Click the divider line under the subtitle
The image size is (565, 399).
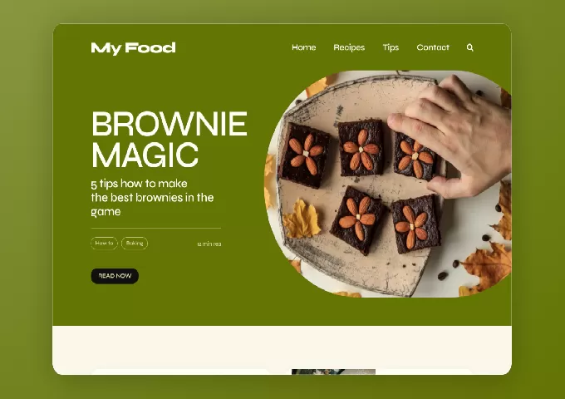pyautogui.click(x=156, y=228)
